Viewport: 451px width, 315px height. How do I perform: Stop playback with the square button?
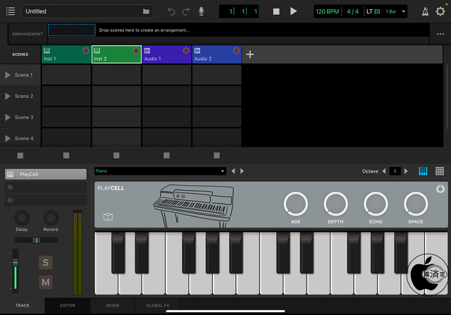(276, 11)
